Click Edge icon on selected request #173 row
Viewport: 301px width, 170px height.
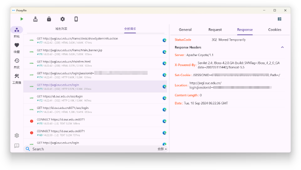point(164,87)
